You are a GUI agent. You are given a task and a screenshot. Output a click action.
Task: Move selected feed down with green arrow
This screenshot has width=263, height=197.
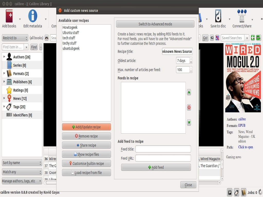coord(189,123)
